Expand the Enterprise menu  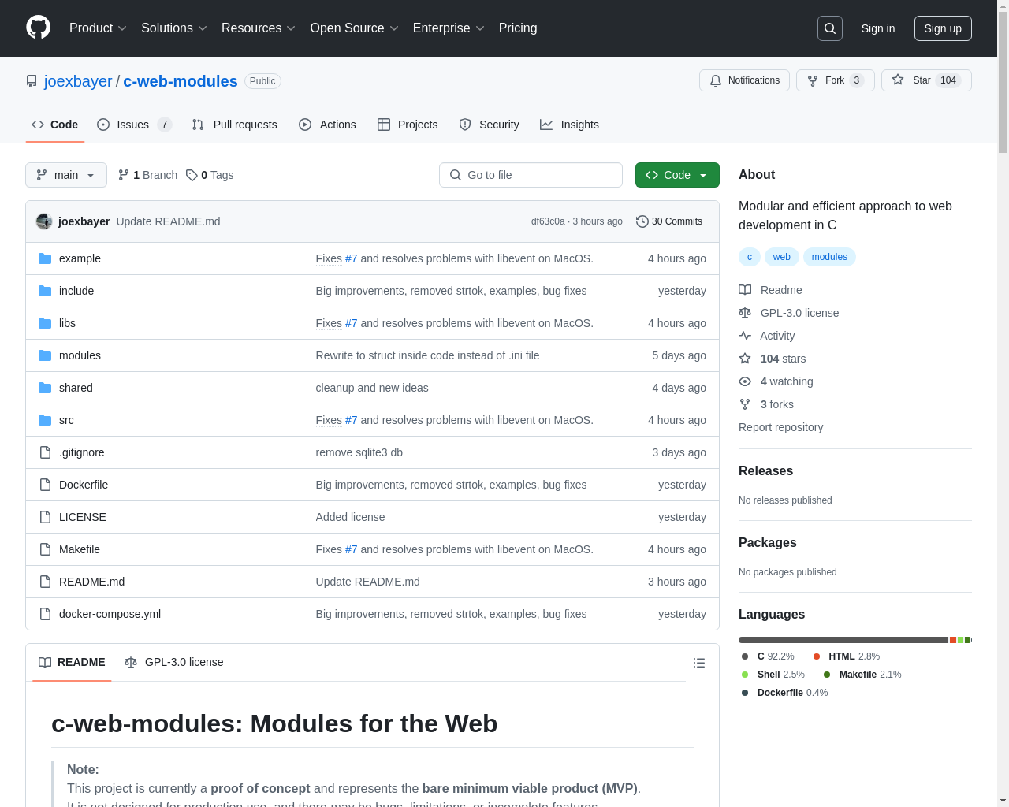click(449, 28)
